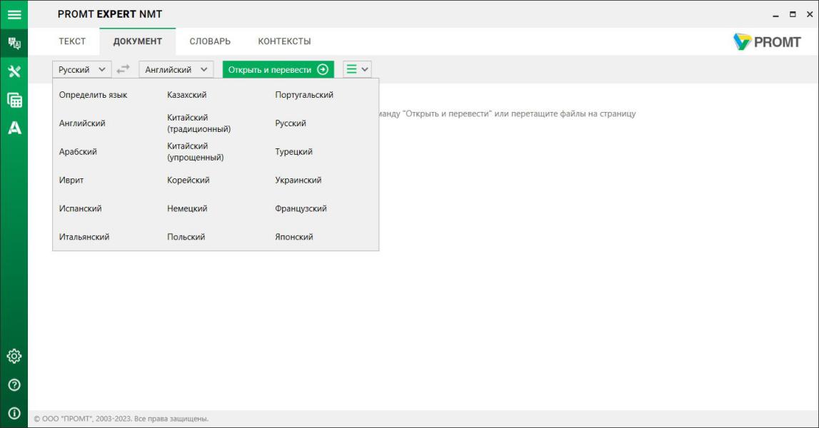Click the PROMT logo in the header
The width and height of the screenshot is (819, 428).
(x=767, y=42)
